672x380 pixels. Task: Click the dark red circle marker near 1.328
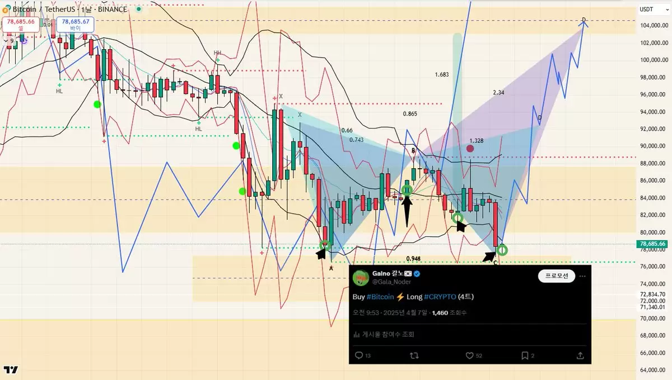point(470,148)
